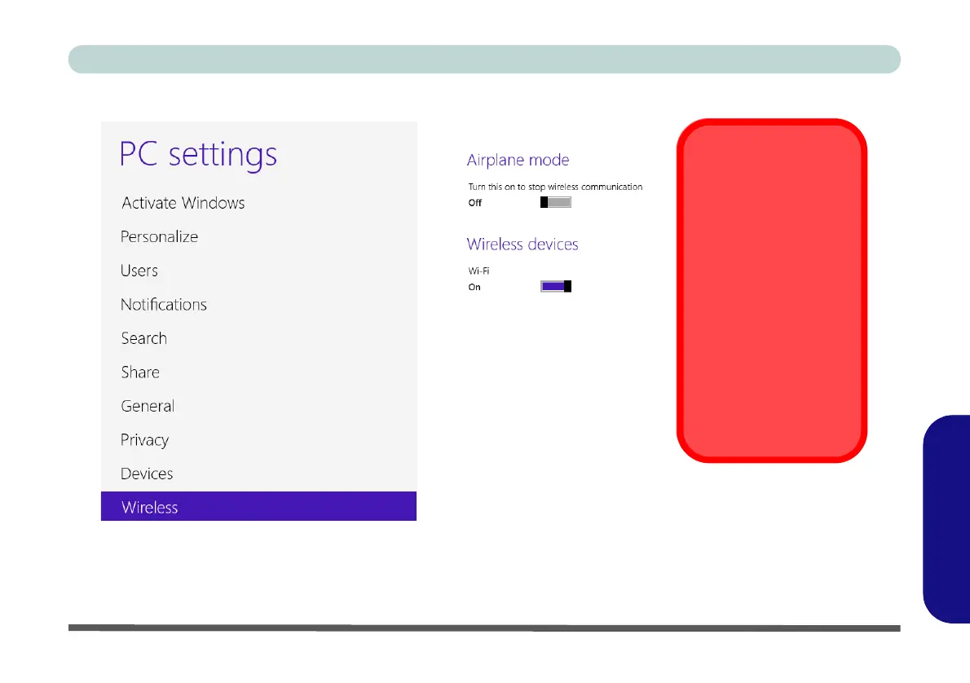
Task: Turn off the Wi-Fi switch
Action: 556,286
